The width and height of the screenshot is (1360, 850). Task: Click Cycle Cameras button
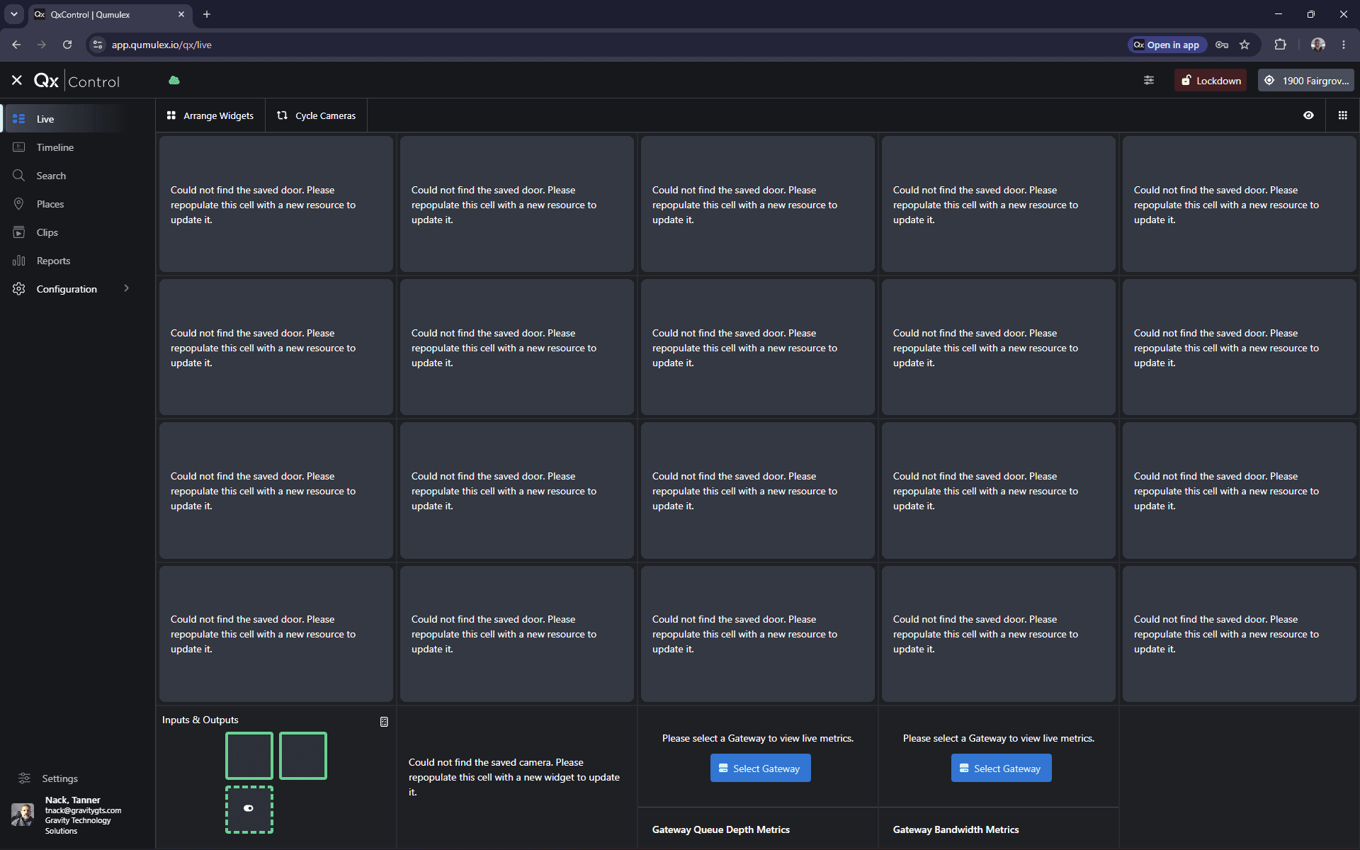(317, 115)
